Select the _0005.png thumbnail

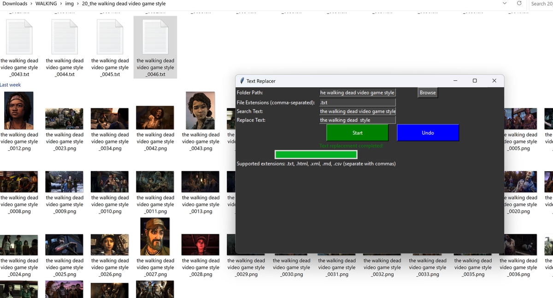[520, 119]
